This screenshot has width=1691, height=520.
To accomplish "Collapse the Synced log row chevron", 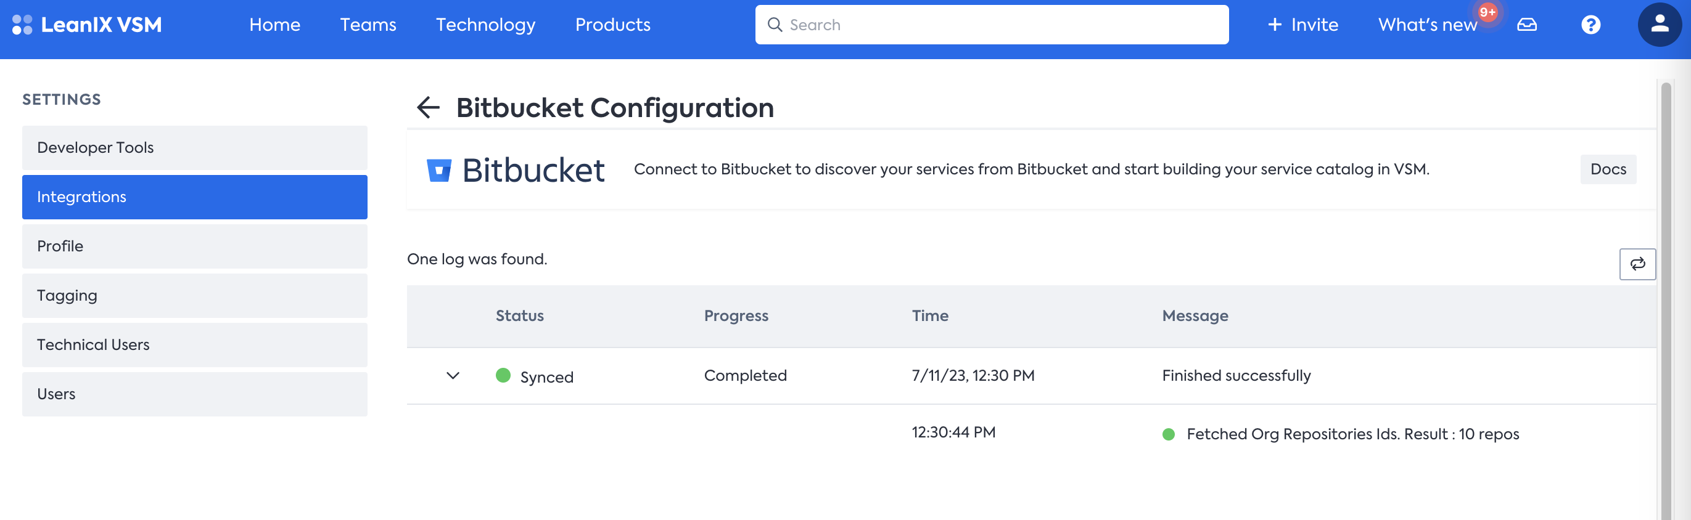I will tap(453, 376).
